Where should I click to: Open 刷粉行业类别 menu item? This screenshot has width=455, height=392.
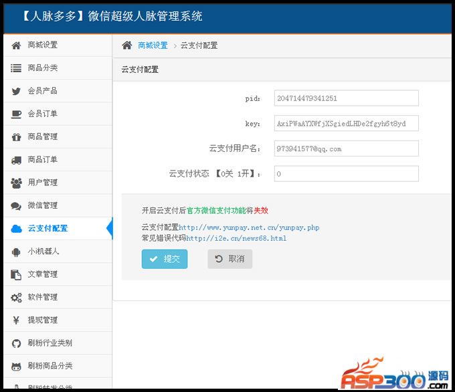point(58,343)
